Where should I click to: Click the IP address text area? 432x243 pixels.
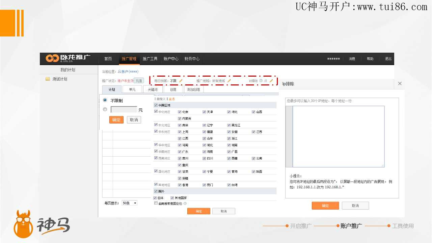tap(339, 136)
